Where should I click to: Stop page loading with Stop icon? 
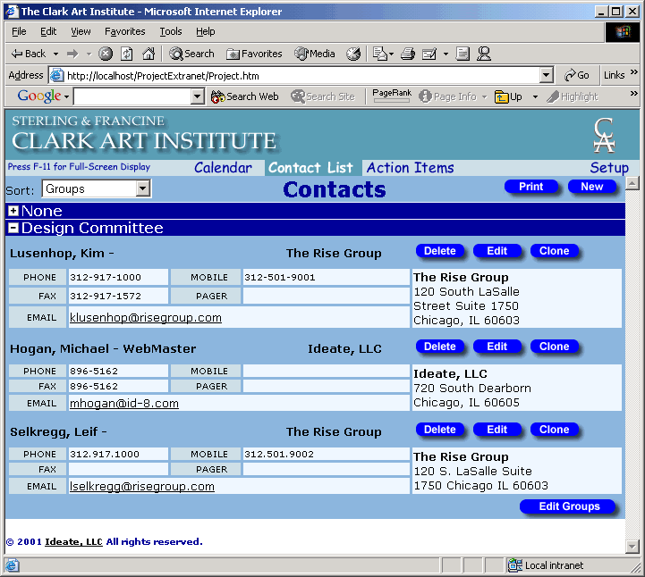click(x=106, y=54)
